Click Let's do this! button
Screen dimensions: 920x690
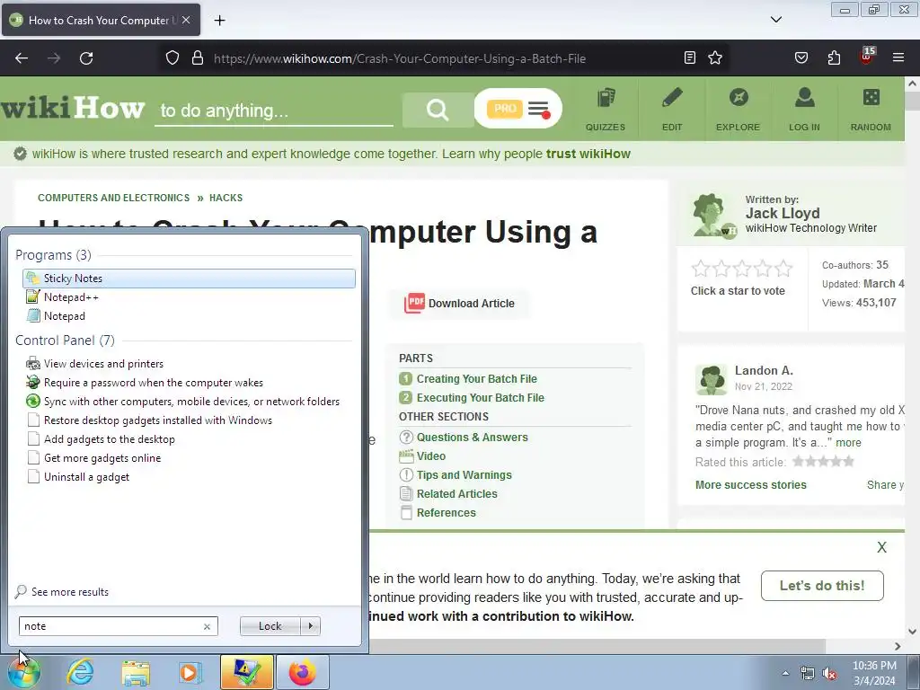coord(822,586)
